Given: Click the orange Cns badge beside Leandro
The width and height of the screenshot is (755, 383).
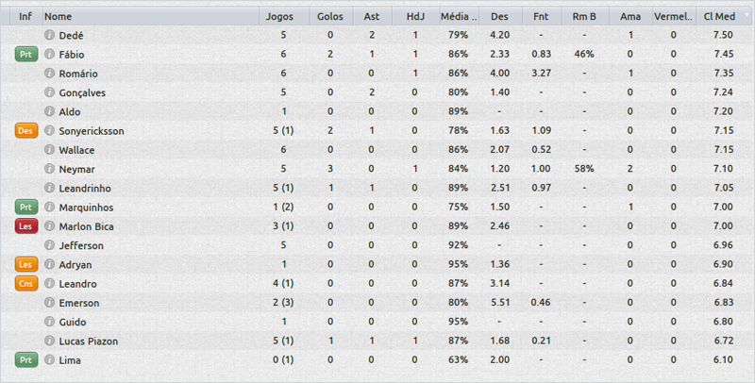Looking at the screenshot, I should tap(25, 283).
